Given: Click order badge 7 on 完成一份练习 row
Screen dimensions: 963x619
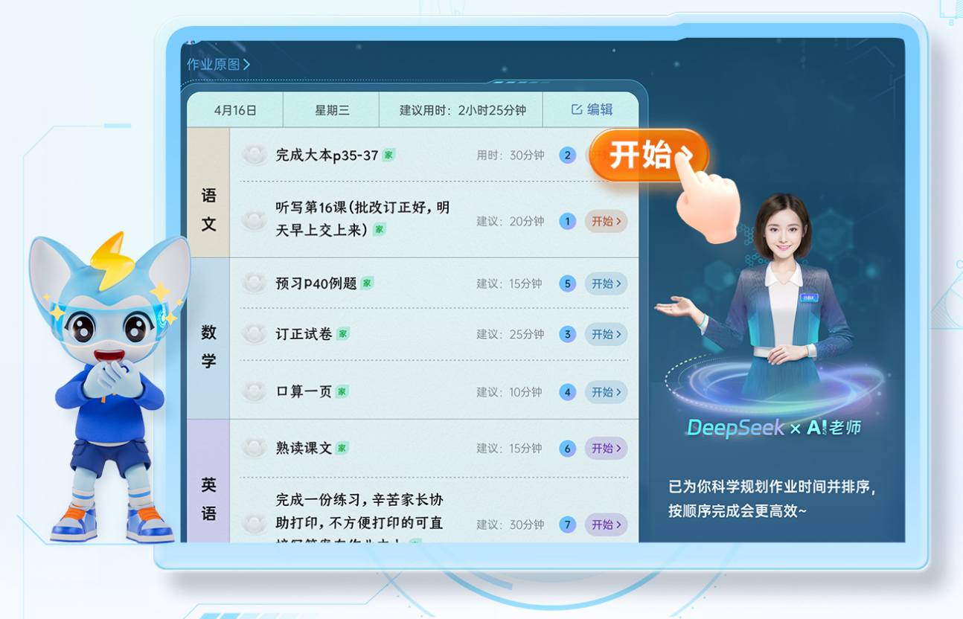Looking at the screenshot, I should click(x=568, y=525).
